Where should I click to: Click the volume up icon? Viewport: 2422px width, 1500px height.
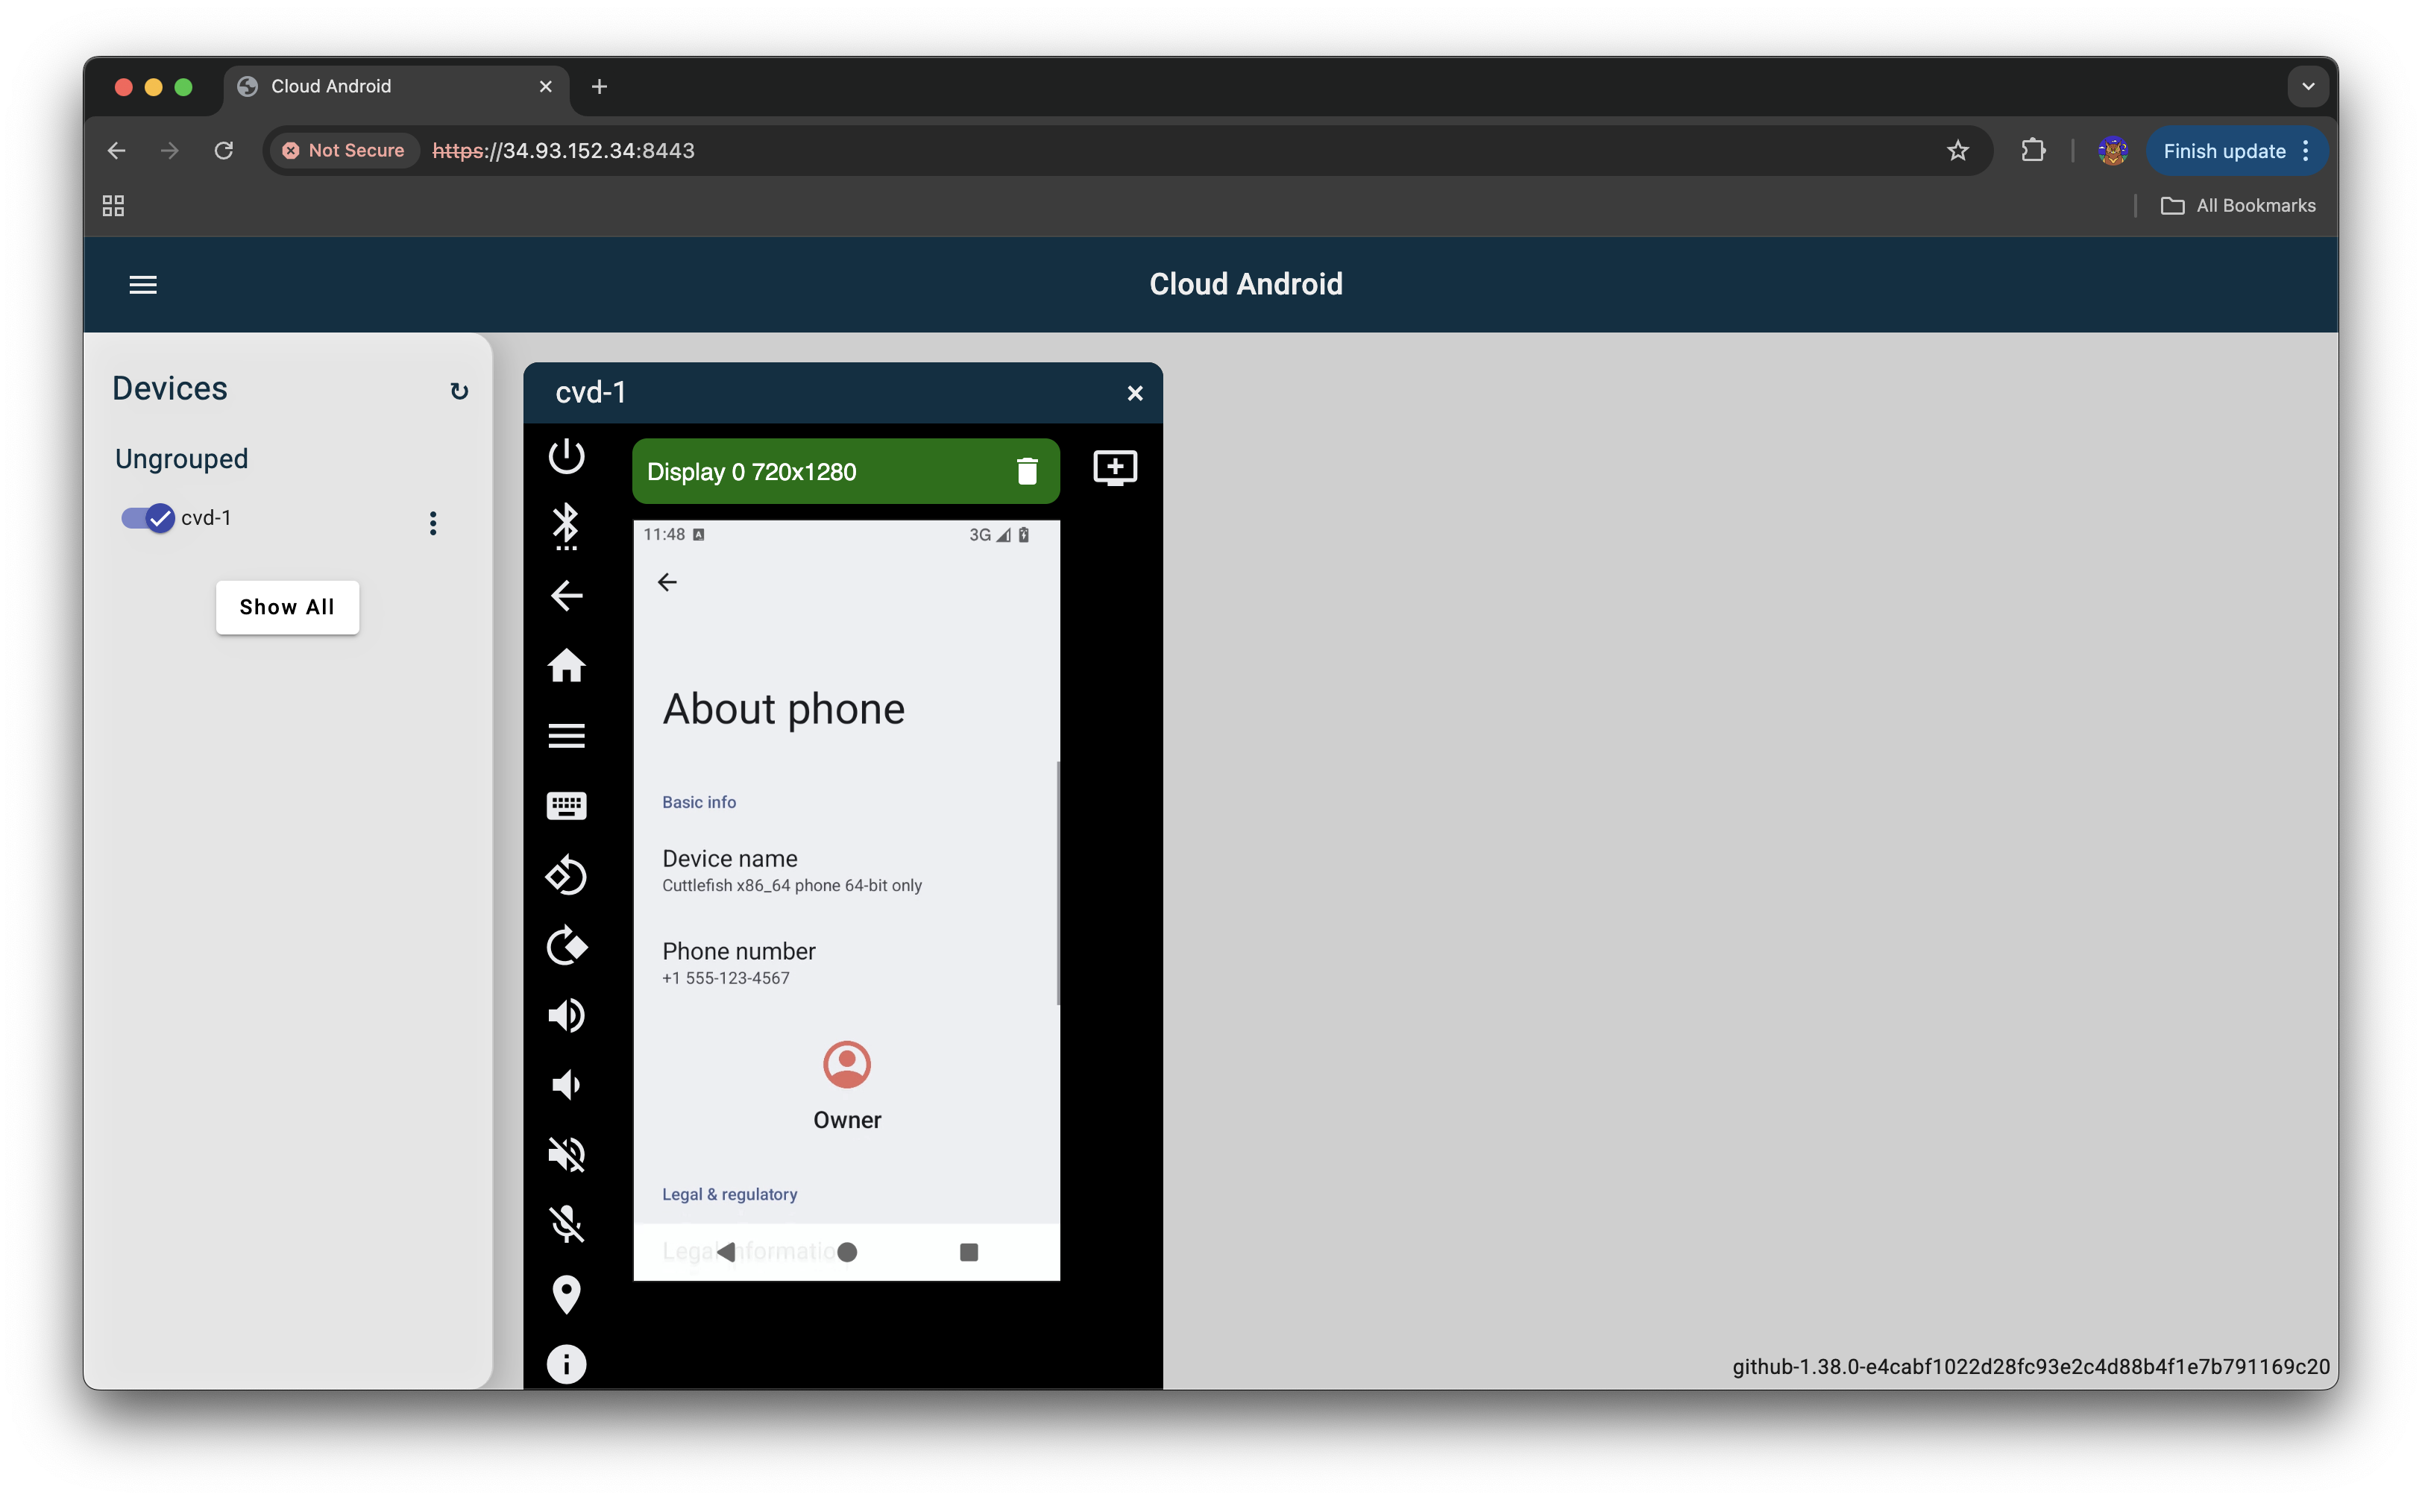coord(567,1015)
